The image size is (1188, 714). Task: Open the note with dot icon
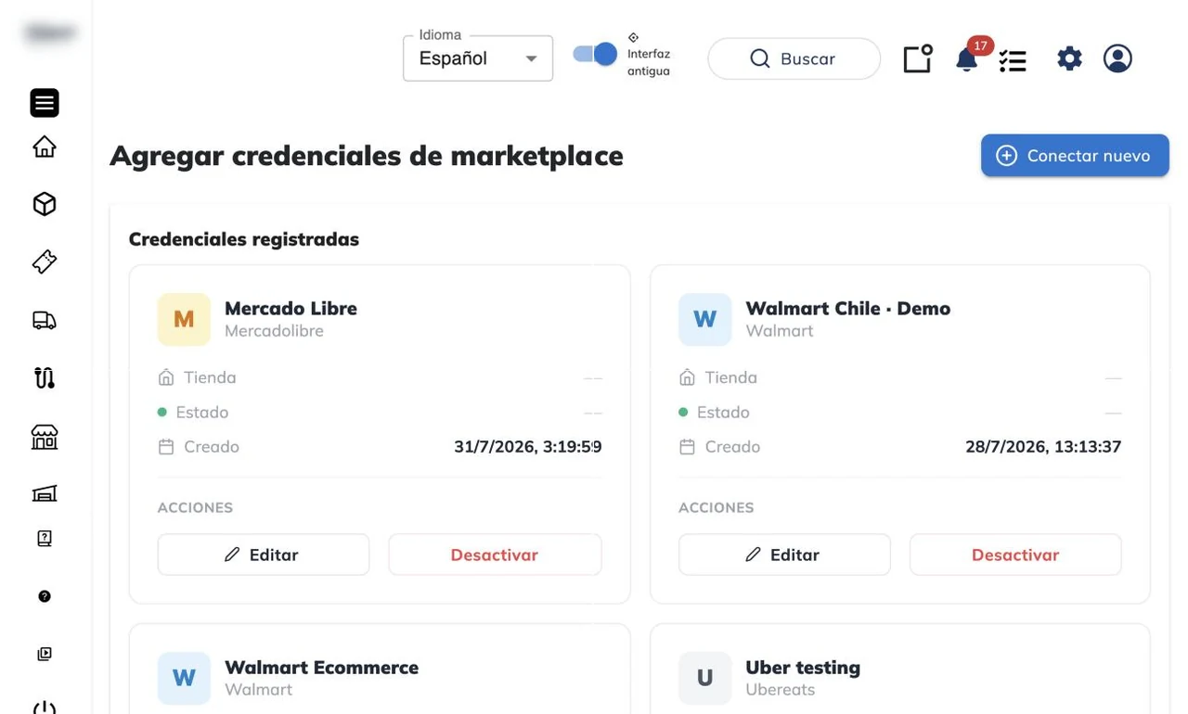tap(918, 58)
